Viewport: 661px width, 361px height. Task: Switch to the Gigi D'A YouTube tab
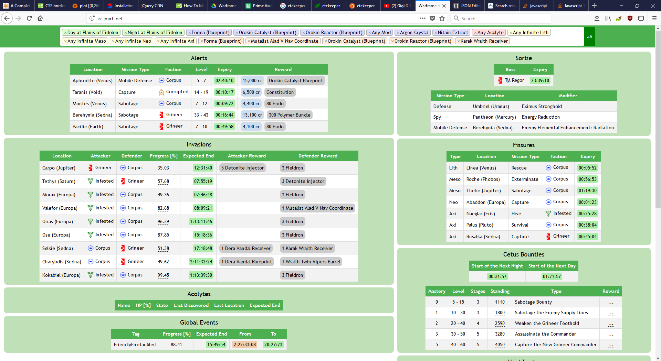[x=398, y=6]
